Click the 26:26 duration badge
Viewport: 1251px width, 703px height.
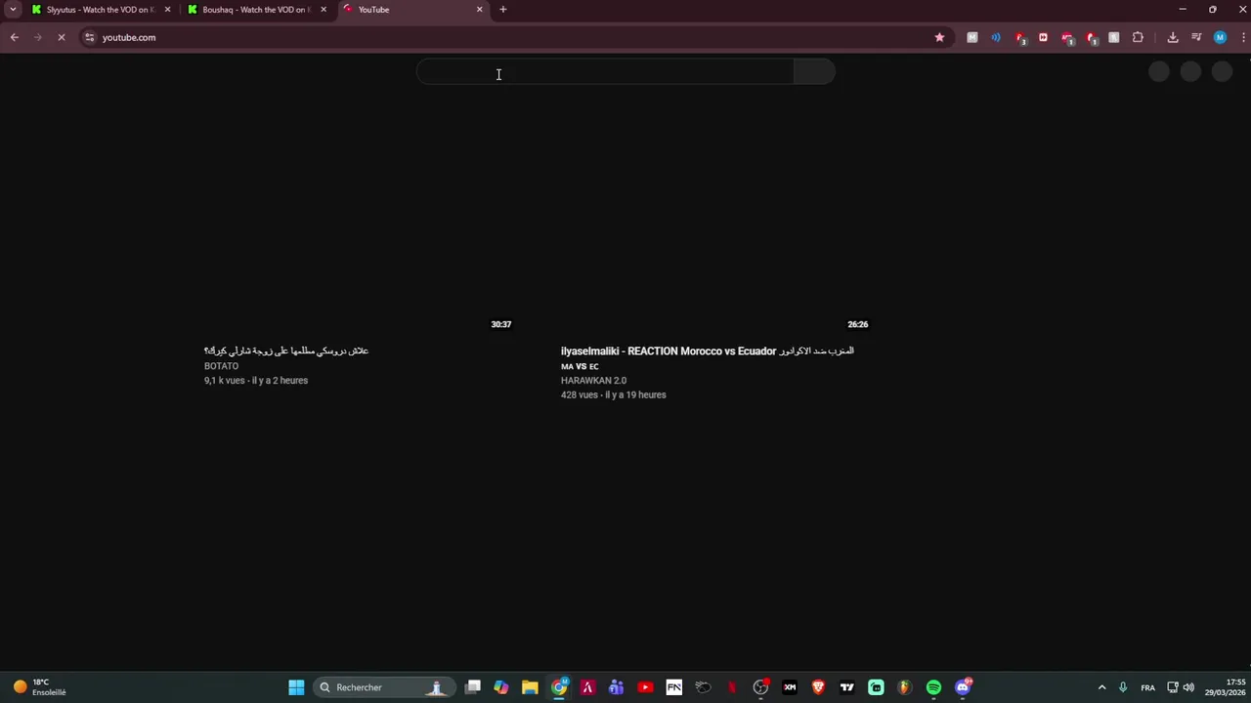click(858, 324)
